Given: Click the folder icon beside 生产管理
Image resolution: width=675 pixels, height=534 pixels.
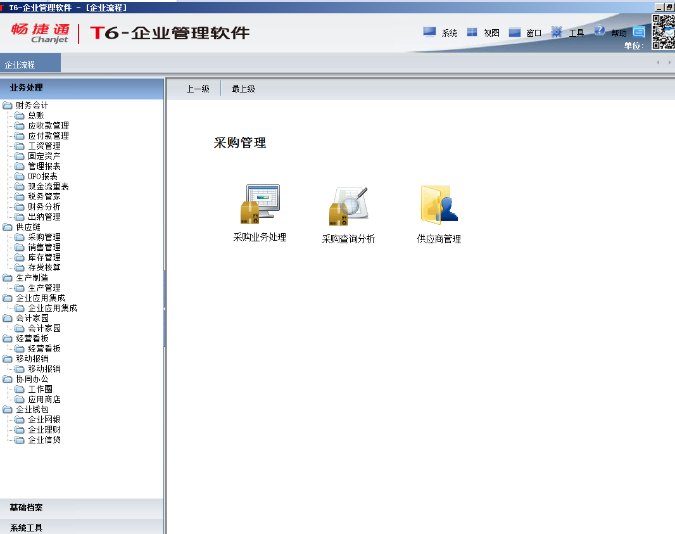Looking at the screenshot, I should tap(20, 288).
